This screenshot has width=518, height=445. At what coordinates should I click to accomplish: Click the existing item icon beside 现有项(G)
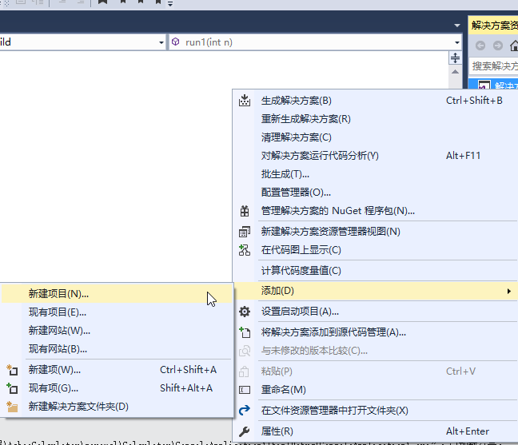[x=12, y=388]
